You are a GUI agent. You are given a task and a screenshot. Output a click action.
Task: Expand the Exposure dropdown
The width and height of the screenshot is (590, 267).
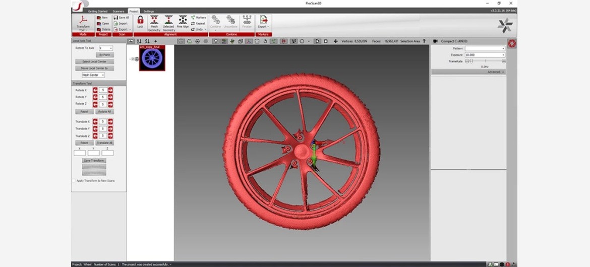tap(485, 54)
